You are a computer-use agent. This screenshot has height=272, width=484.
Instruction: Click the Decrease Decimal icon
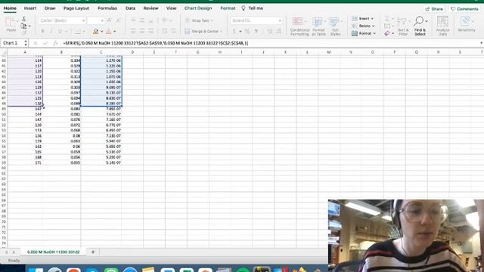tap(279, 31)
